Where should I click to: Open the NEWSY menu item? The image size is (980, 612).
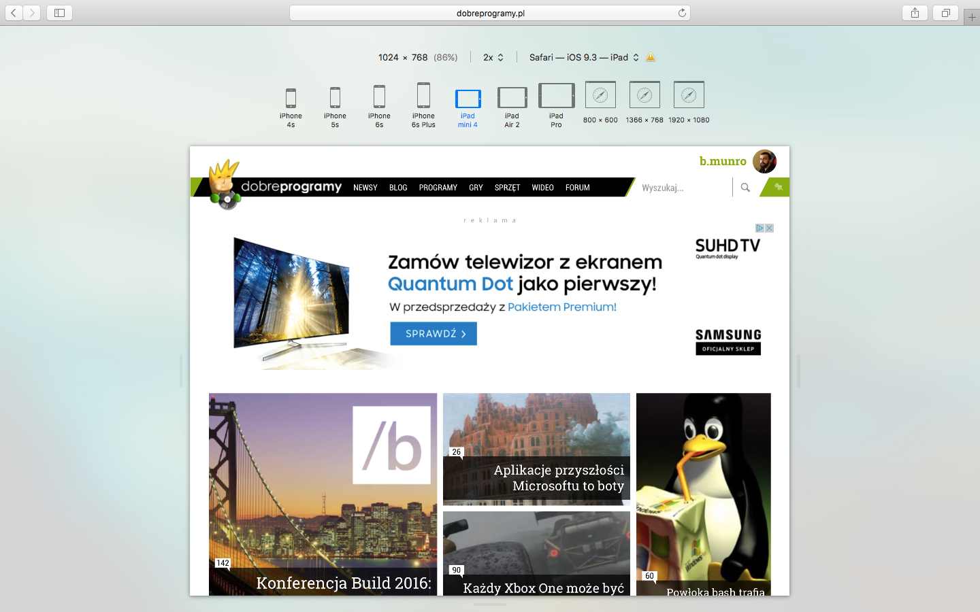point(365,188)
